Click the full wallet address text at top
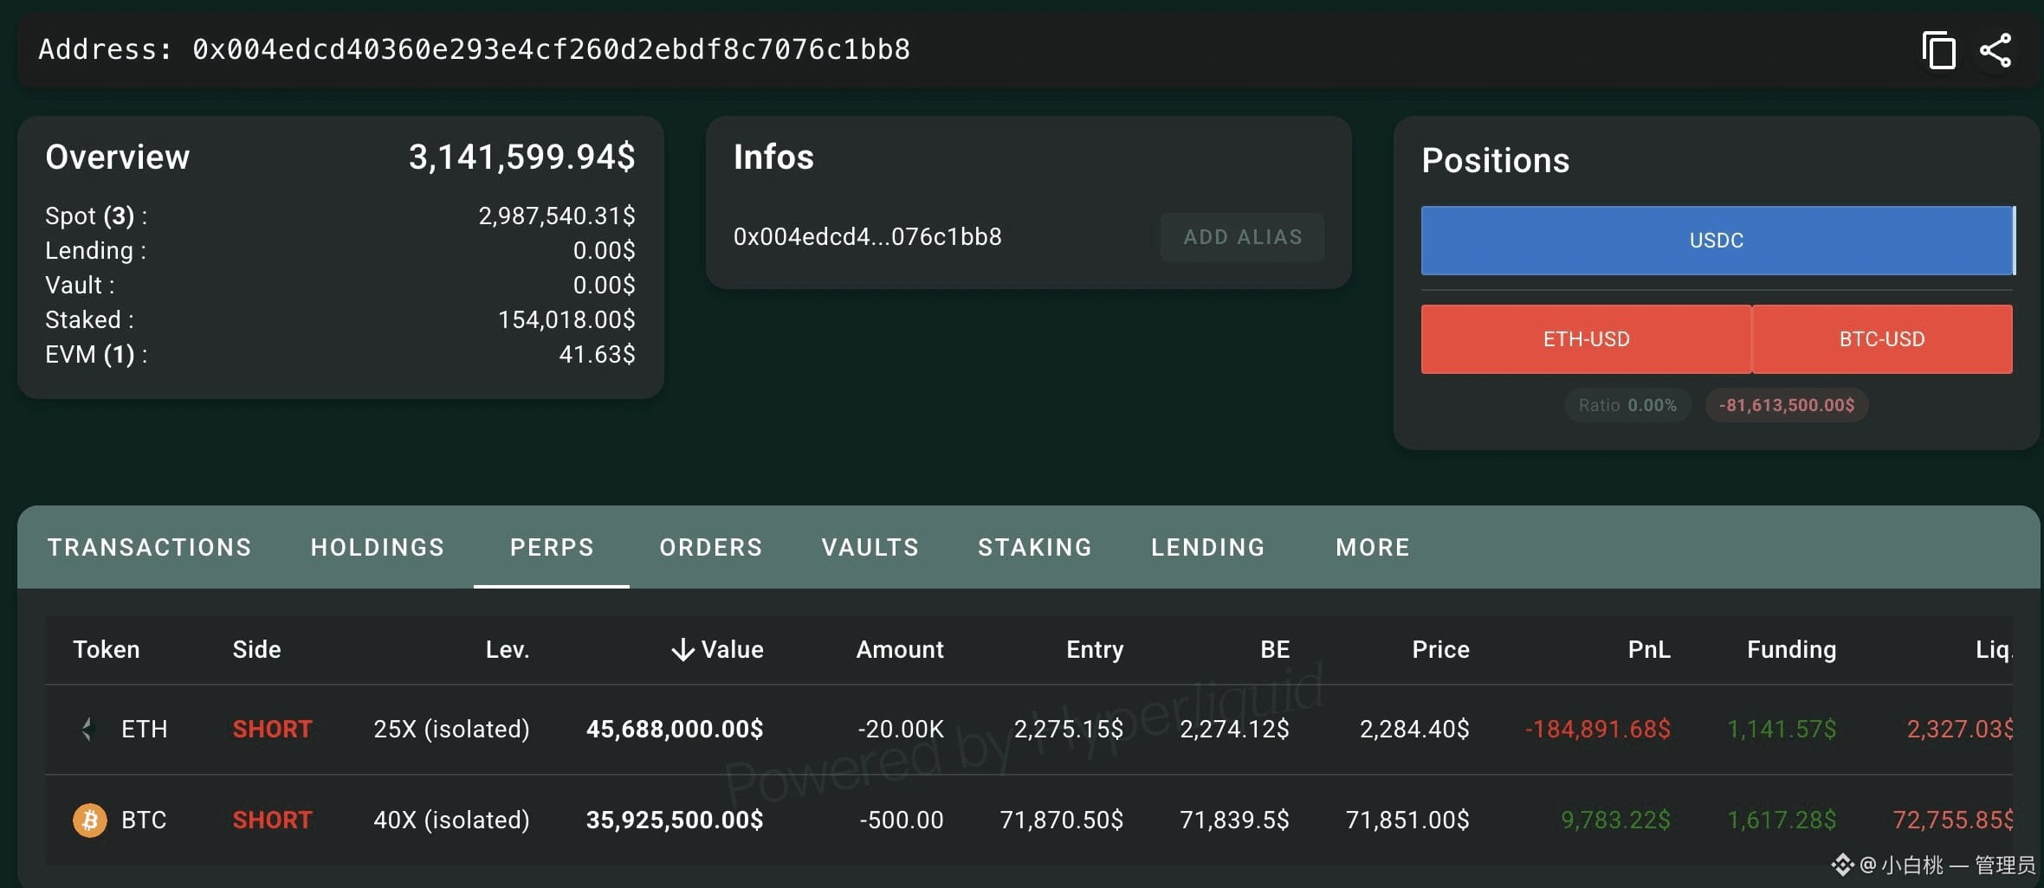The width and height of the screenshot is (2044, 888). click(x=551, y=49)
